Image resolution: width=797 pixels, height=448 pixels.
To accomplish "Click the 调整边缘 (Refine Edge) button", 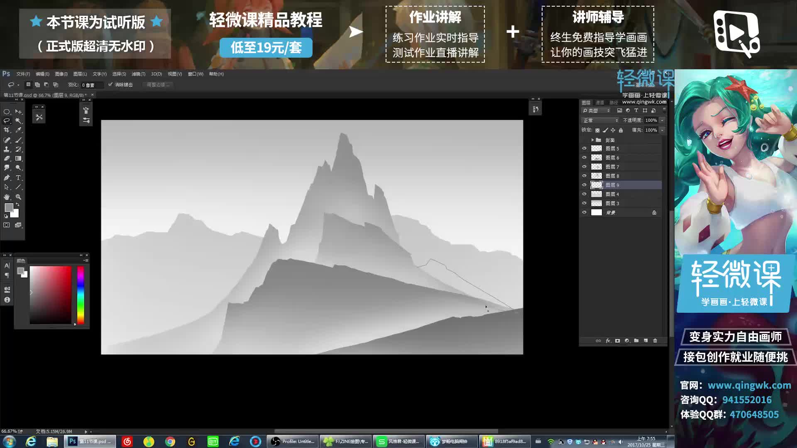I will [158, 85].
